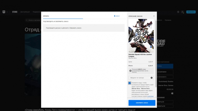Click the Загрузить button
This screenshot has width=198, height=111.
point(191,12)
